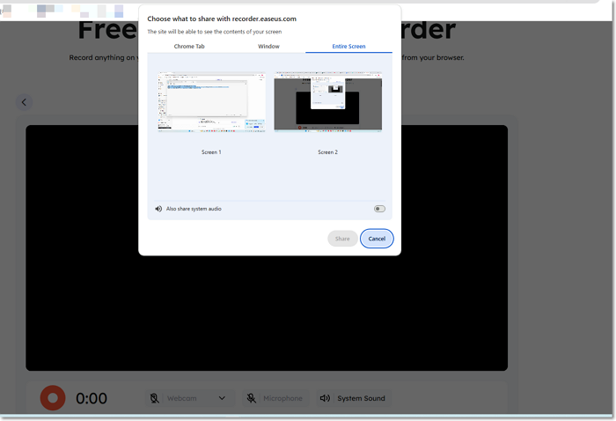
Task: Enable the Also share system audio switch
Action: 379,209
